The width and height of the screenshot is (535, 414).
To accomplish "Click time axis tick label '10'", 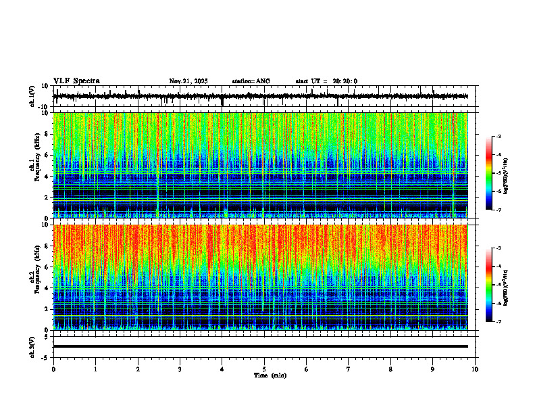I will pyautogui.click(x=475, y=369).
